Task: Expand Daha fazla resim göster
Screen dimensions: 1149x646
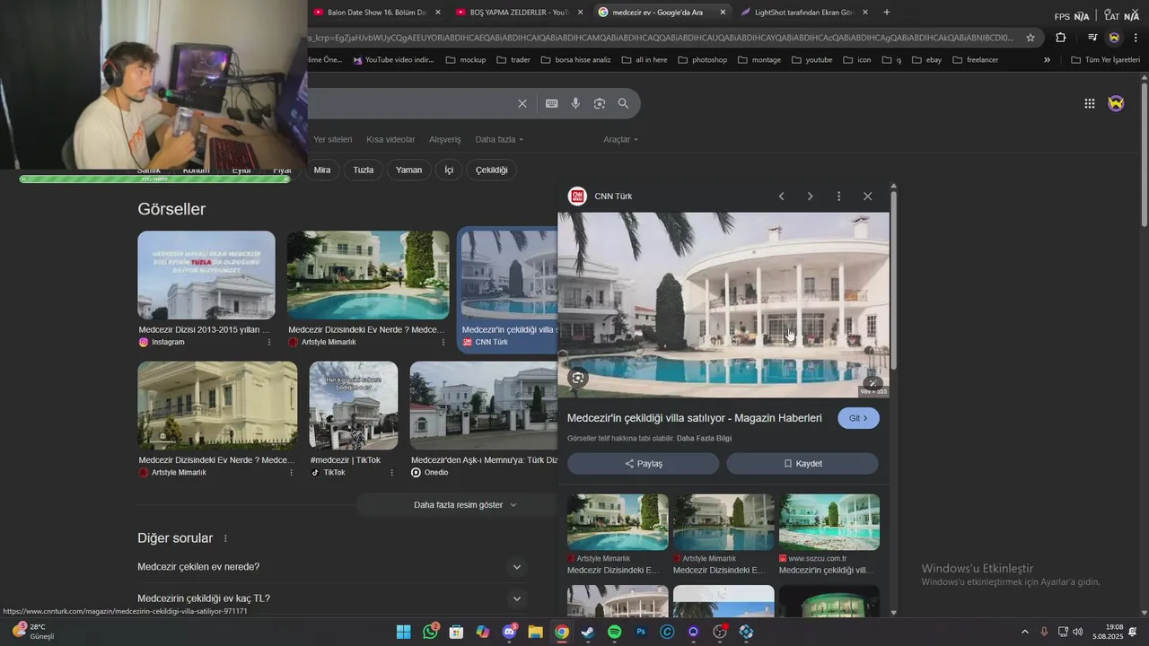Action: click(x=465, y=505)
